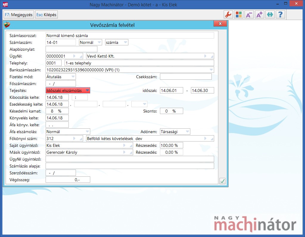Expand the Adónem Társasági dropdown
This screenshot has height=237, width=305.
click(187, 132)
